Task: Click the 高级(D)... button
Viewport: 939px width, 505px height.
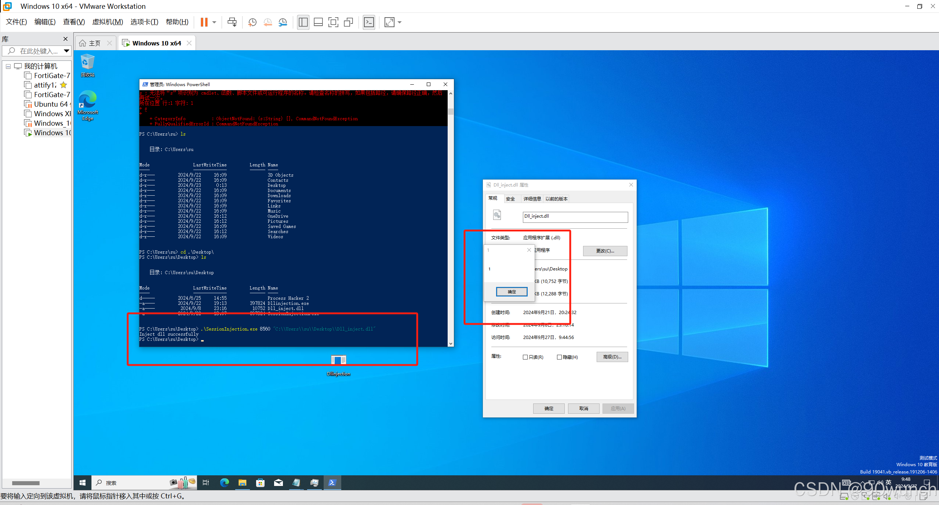Action: pyautogui.click(x=612, y=357)
